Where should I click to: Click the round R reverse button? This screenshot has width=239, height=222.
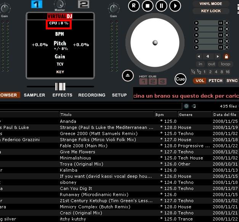point(134,5)
